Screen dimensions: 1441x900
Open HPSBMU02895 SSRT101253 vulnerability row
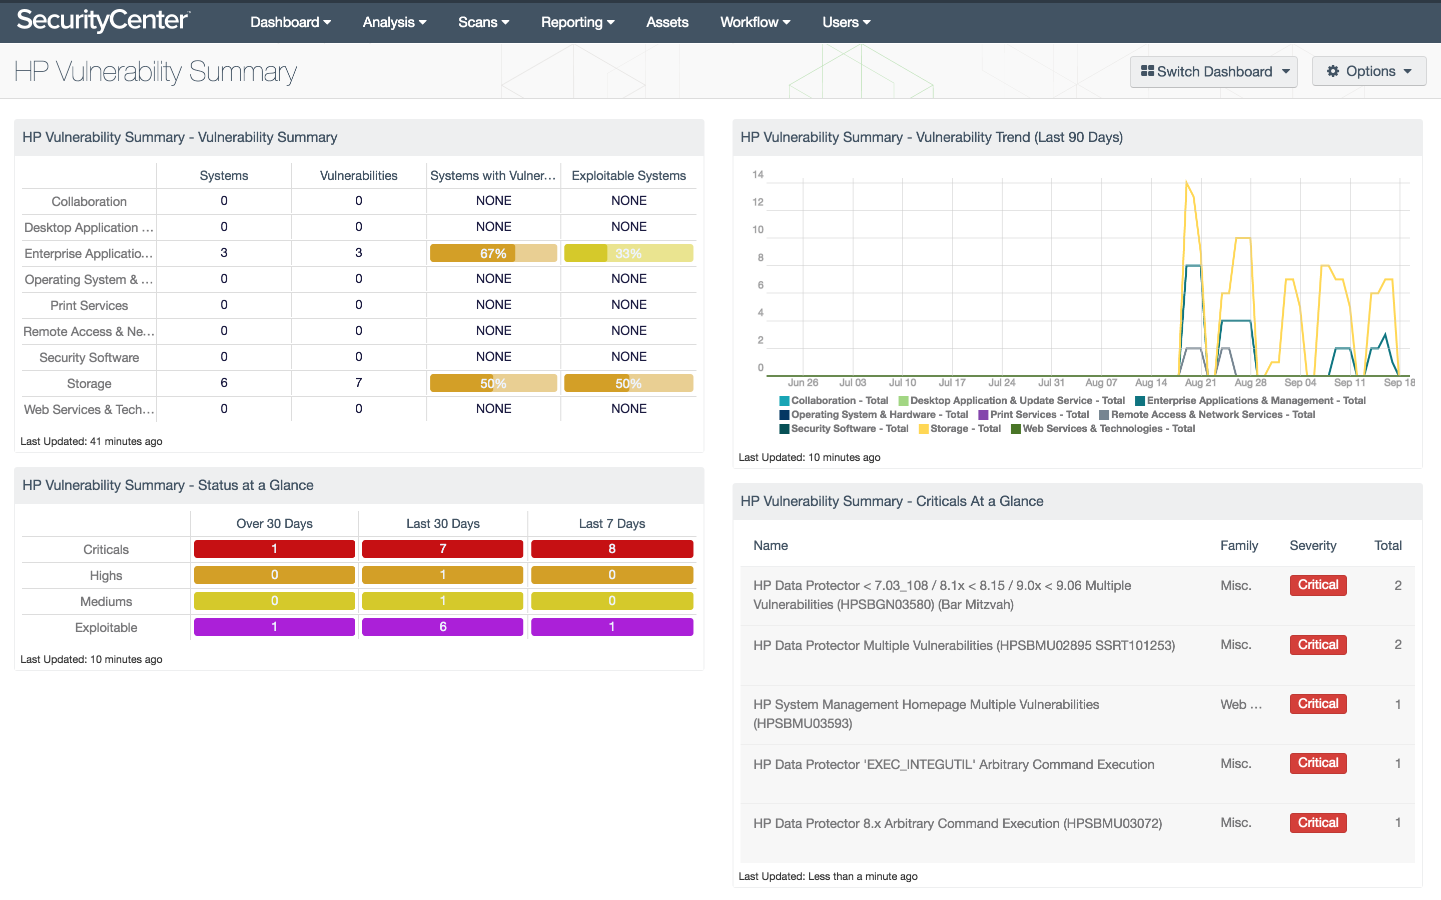(1077, 655)
